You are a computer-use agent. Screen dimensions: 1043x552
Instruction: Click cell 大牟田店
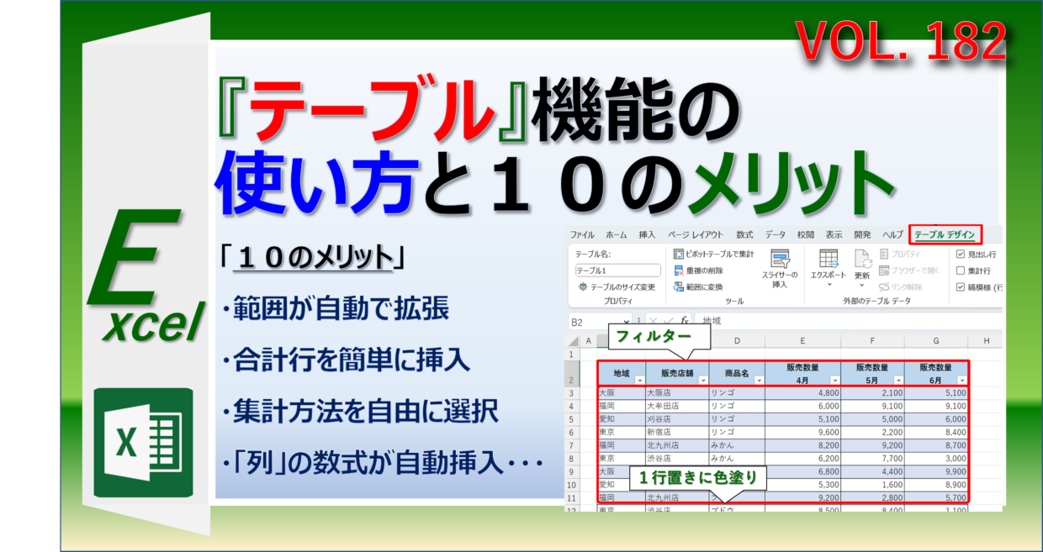click(x=677, y=406)
